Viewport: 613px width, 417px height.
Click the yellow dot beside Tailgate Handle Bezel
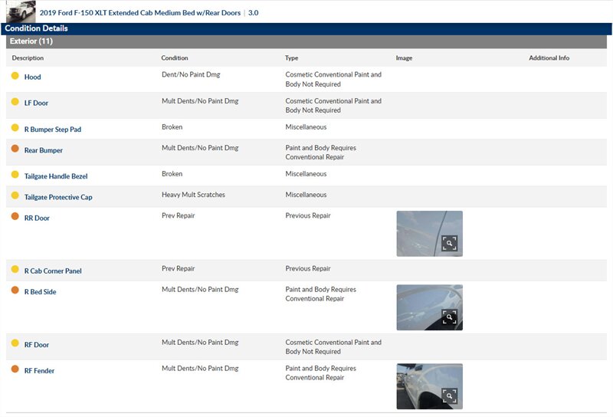tap(15, 176)
